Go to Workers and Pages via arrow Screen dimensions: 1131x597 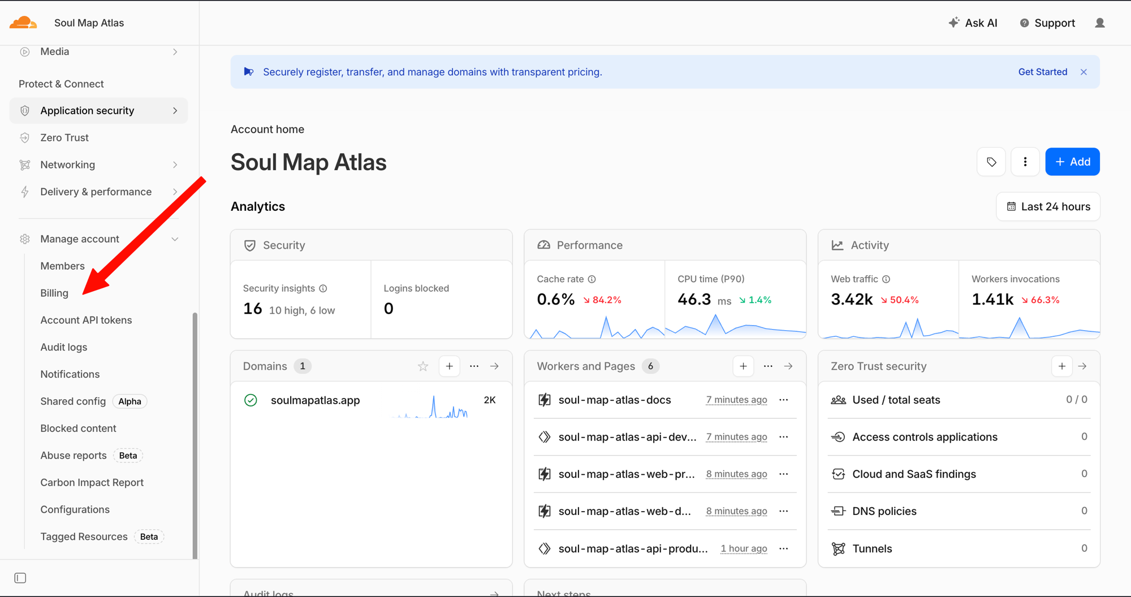tap(788, 366)
